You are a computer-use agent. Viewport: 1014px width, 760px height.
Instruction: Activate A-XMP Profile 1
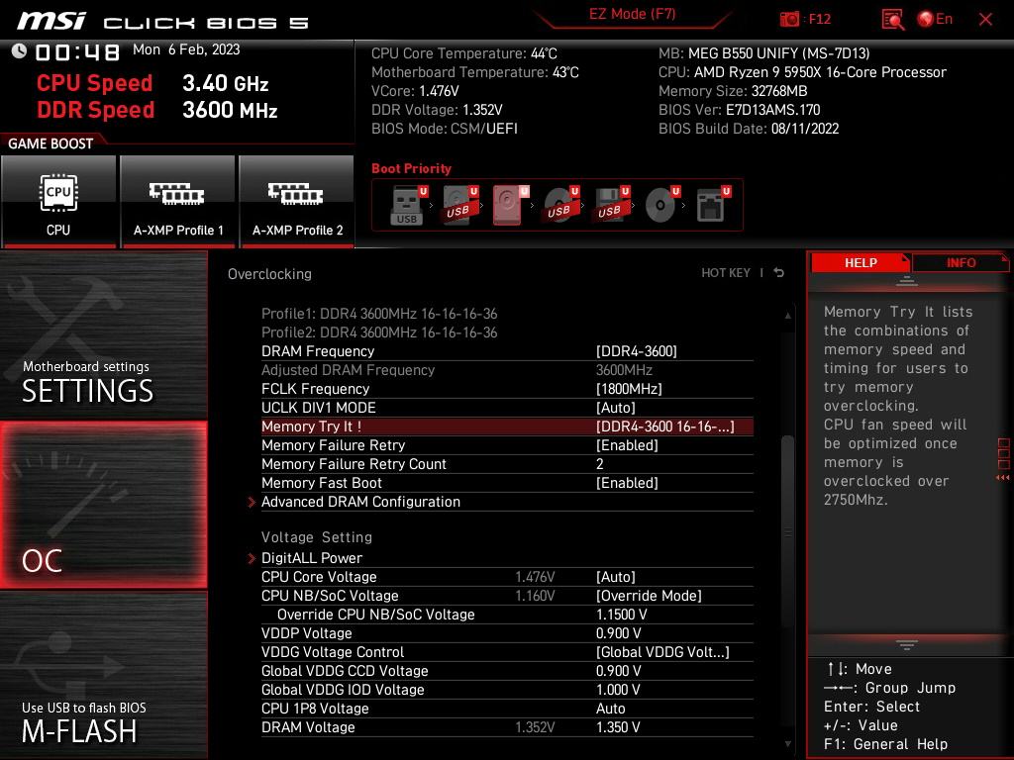pyautogui.click(x=178, y=202)
